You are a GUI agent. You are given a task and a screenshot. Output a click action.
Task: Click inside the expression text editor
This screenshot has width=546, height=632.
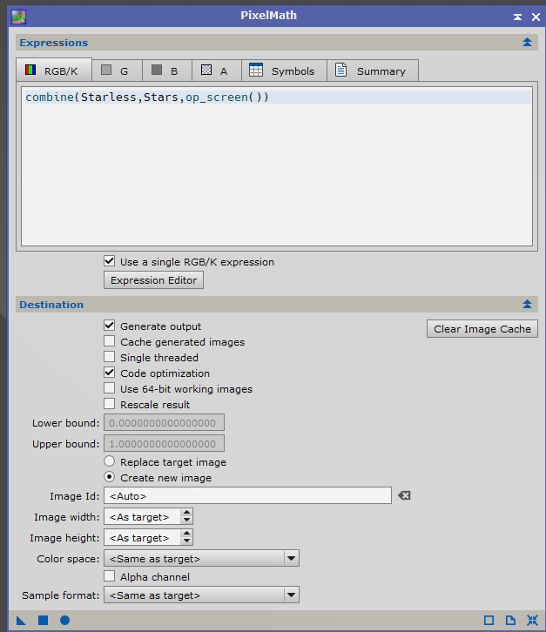click(x=277, y=166)
